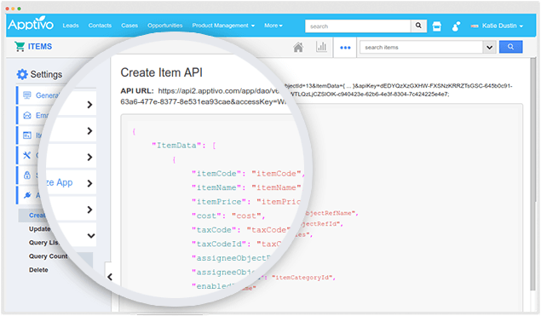Open the three dots more options tab
The height and width of the screenshot is (316, 541).
tap(345, 48)
